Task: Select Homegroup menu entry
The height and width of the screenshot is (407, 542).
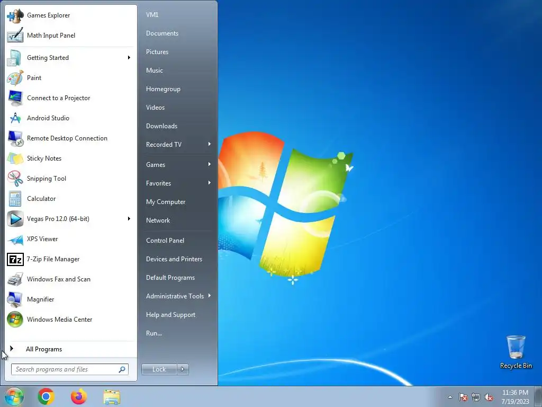Action: tap(163, 89)
